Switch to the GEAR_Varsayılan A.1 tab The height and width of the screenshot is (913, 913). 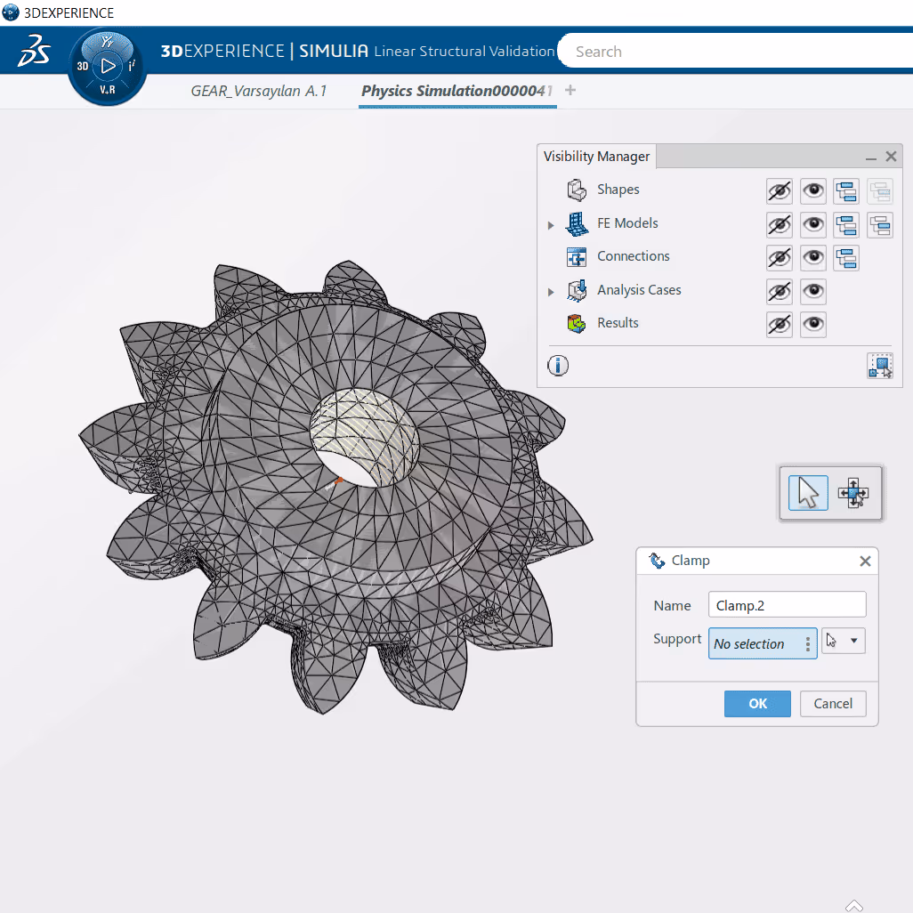[x=259, y=91]
